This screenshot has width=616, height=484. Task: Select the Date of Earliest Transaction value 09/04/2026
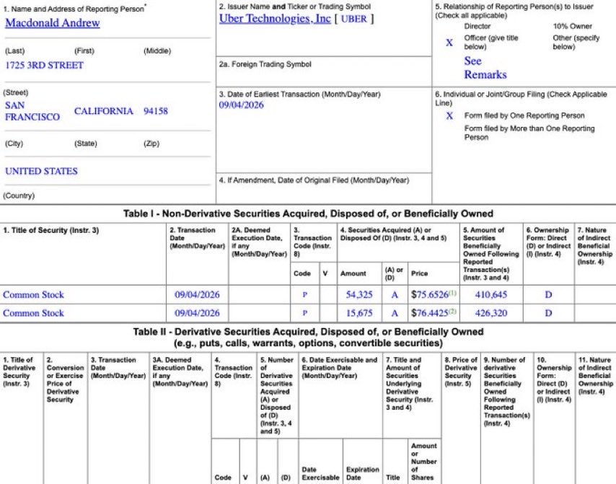(241, 105)
